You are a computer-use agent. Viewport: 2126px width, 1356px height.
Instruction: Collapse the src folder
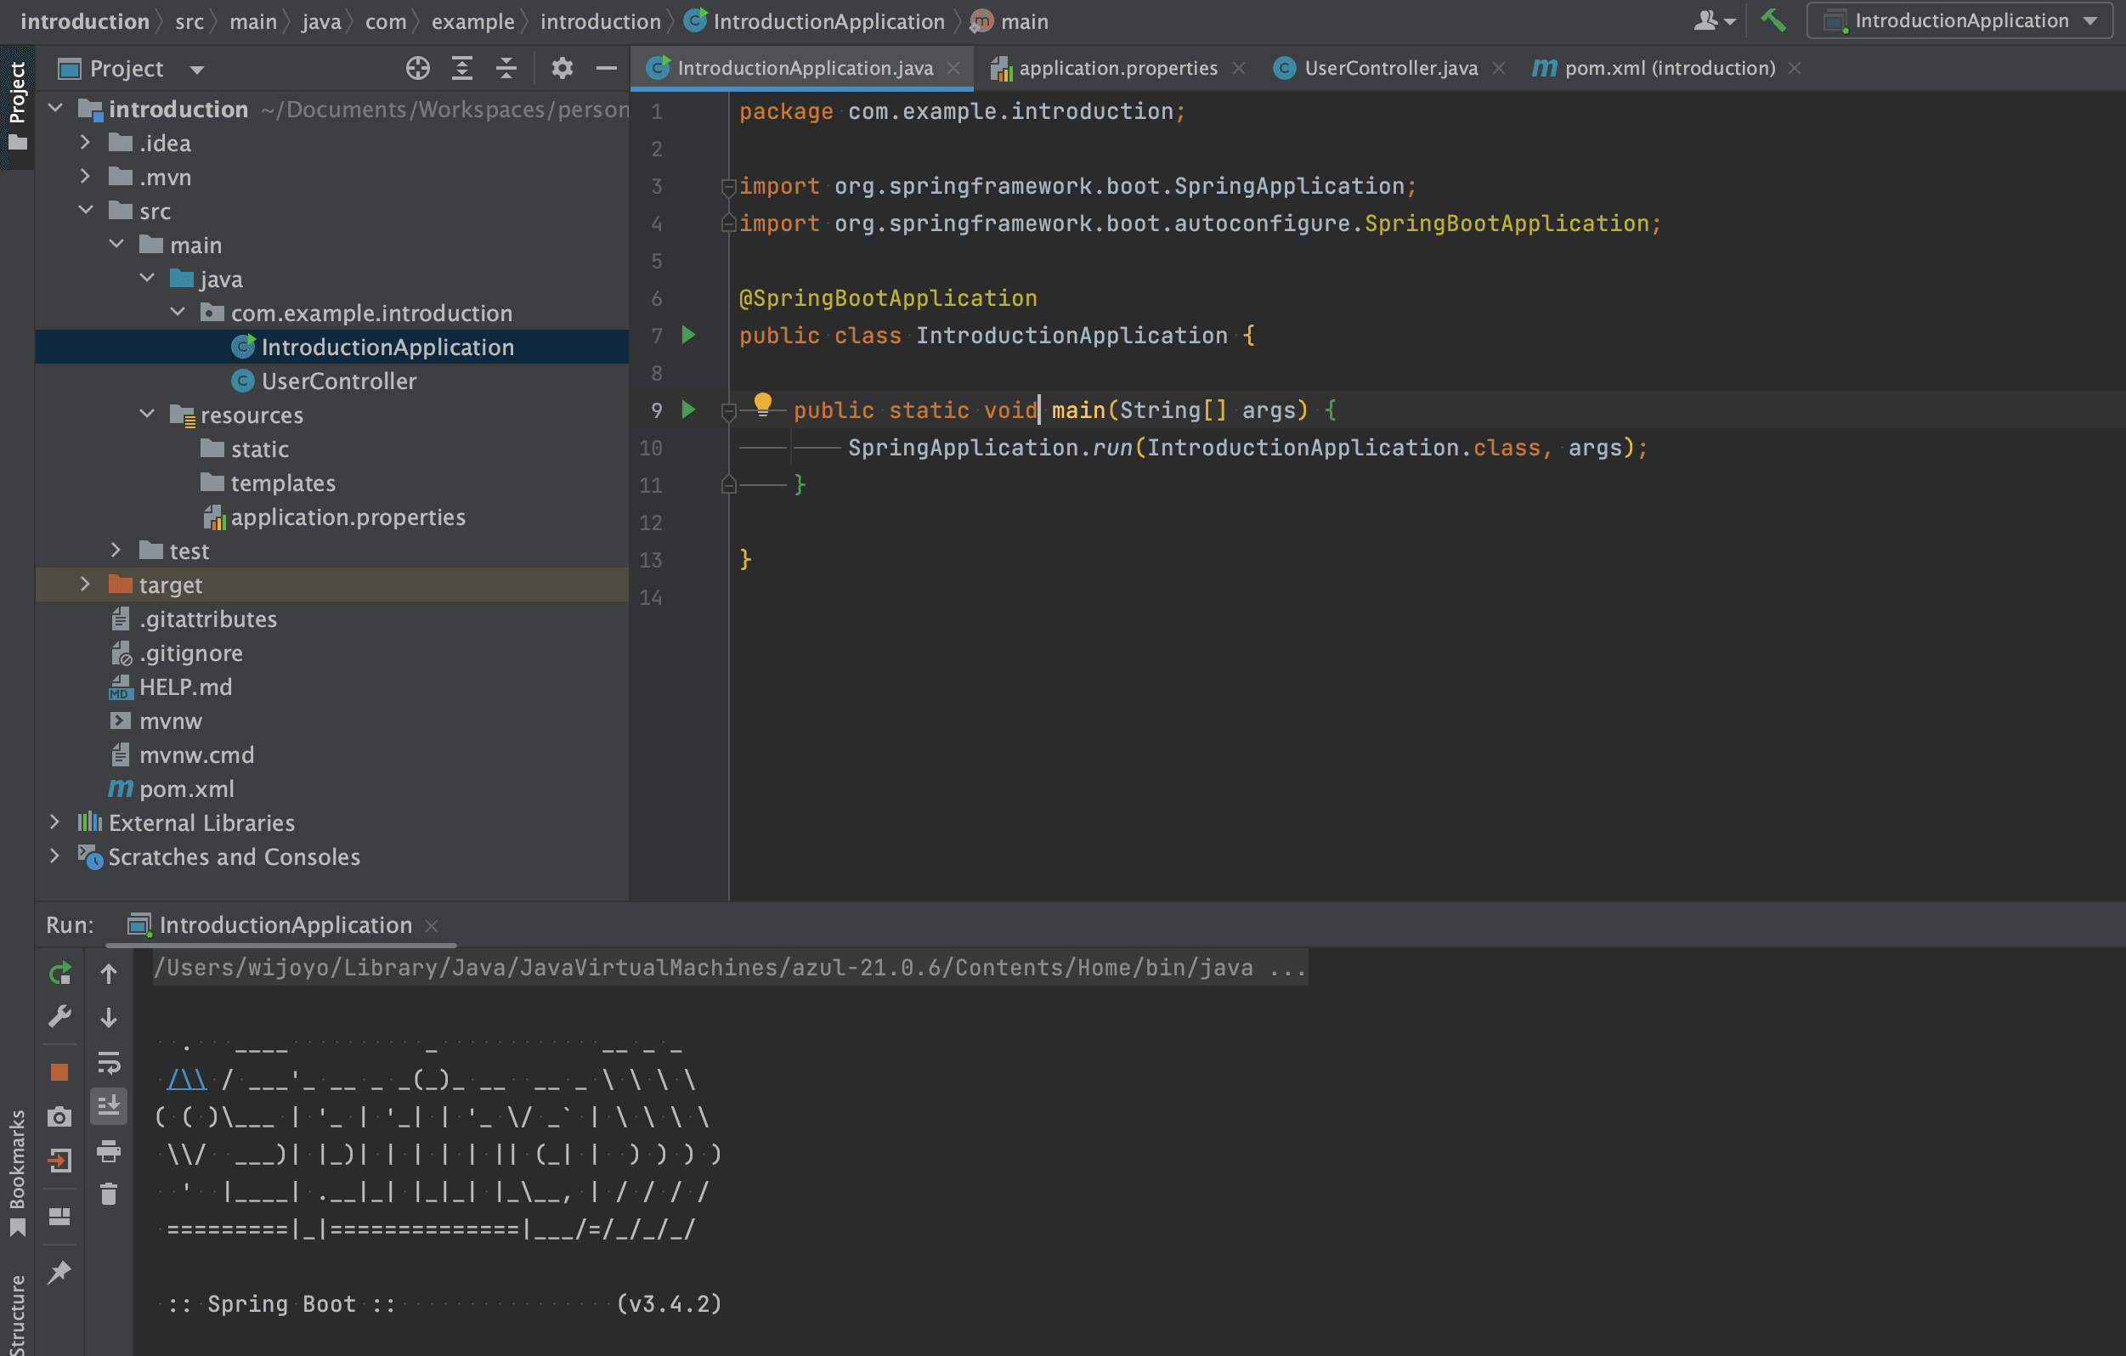[86, 210]
